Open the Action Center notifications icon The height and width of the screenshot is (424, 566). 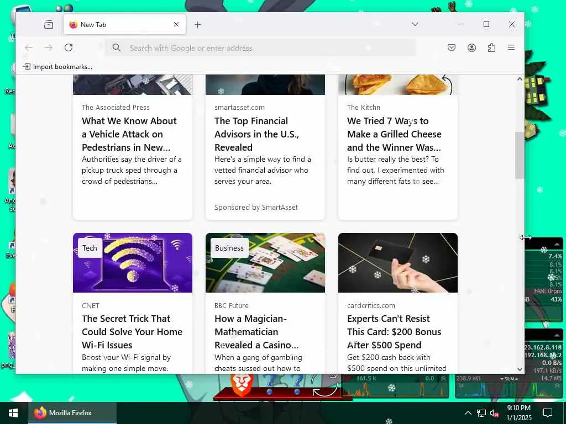pos(548,413)
